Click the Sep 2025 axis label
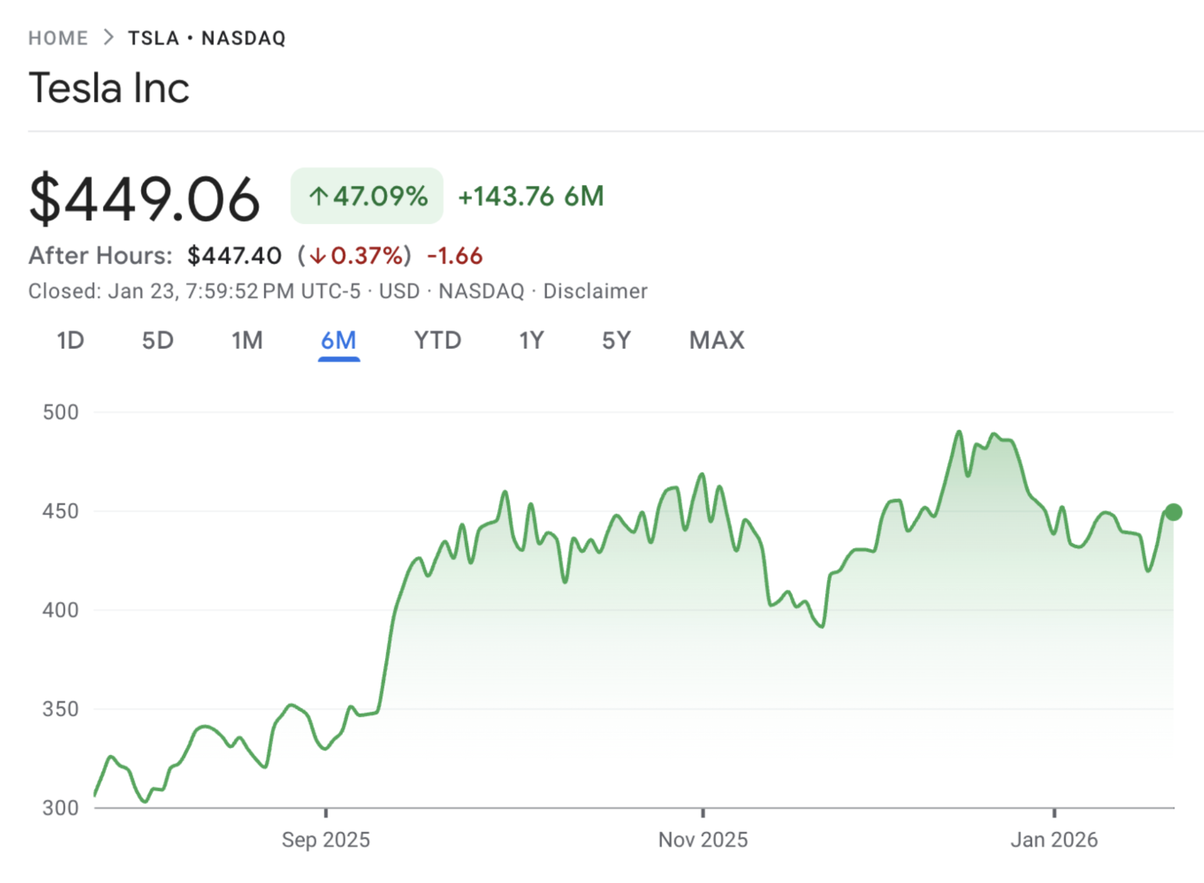This screenshot has width=1204, height=883. [326, 840]
